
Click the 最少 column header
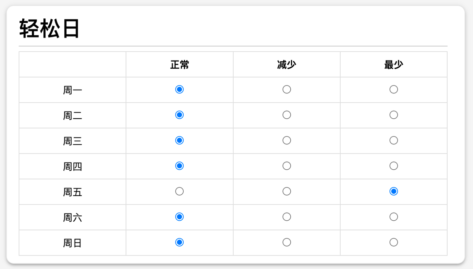[x=394, y=65]
